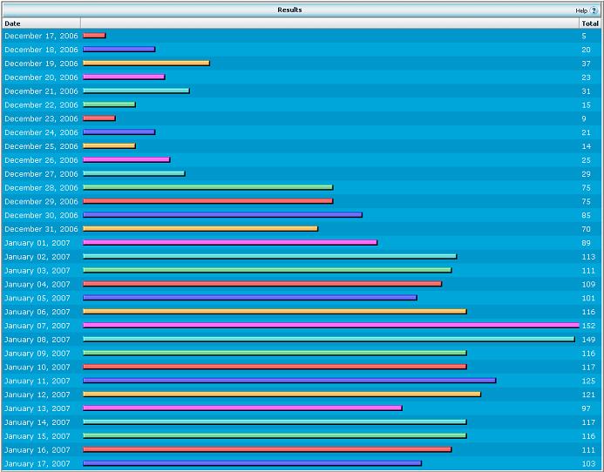Click the total value 149
This screenshot has width=604, height=472.
coord(588,340)
